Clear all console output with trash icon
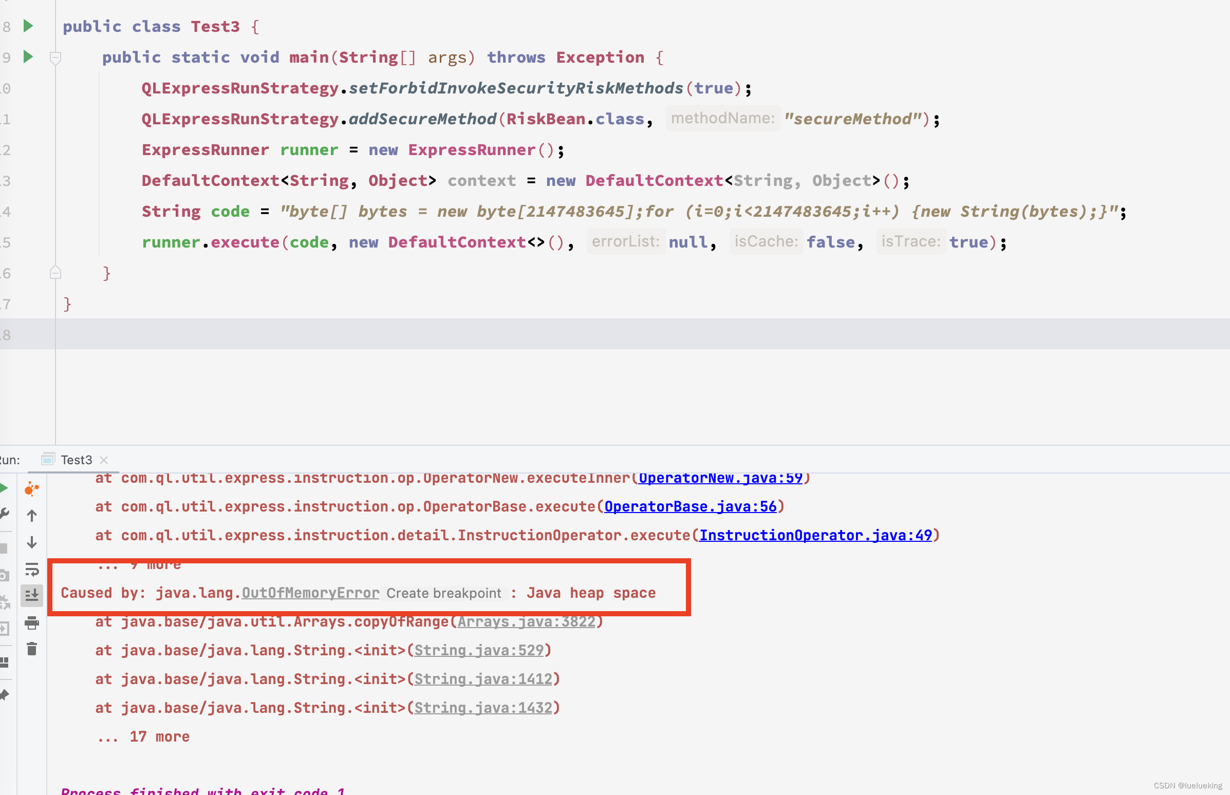The width and height of the screenshot is (1230, 795). tap(31, 649)
